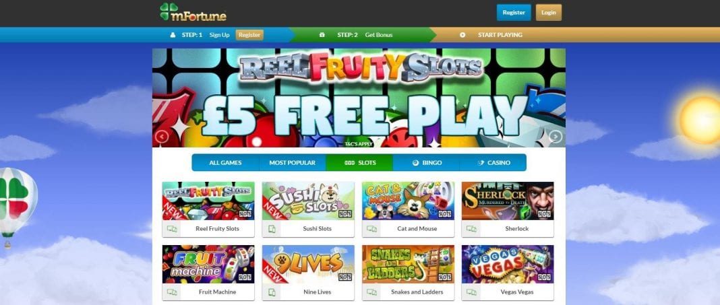Click the mobile icon beside Sushi Slots
Viewport: 720px width, 305px height.
click(x=272, y=229)
